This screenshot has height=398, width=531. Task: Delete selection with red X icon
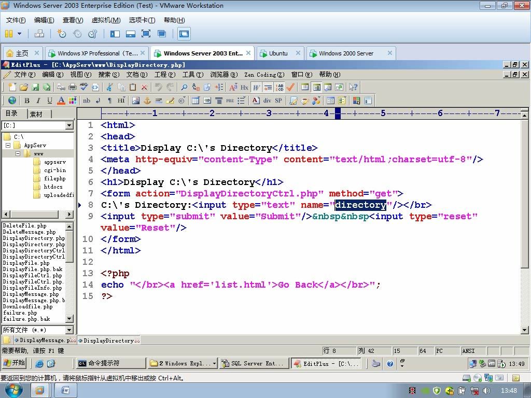pos(144,87)
